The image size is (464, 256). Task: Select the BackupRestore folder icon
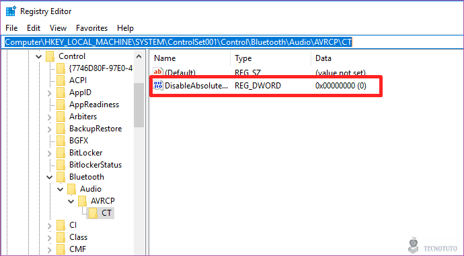[x=61, y=129]
